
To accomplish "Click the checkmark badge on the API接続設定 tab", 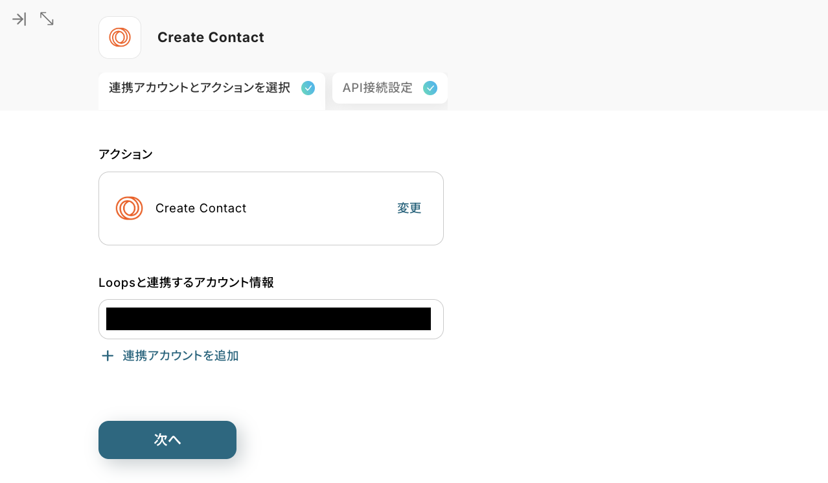I will point(430,88).
